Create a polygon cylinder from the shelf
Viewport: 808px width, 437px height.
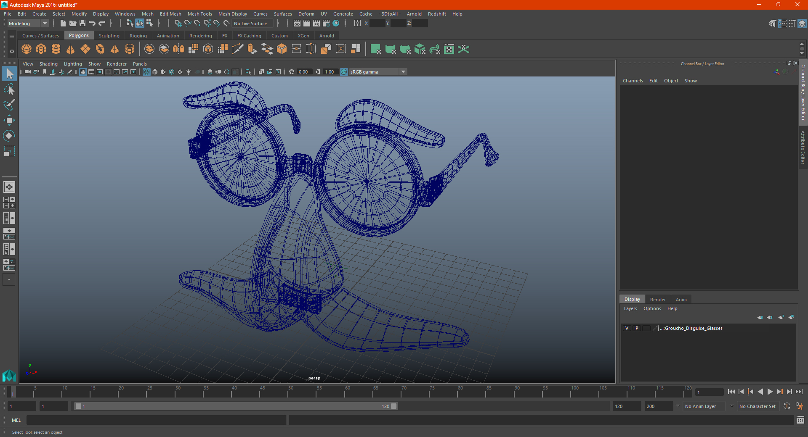[56, 49]
